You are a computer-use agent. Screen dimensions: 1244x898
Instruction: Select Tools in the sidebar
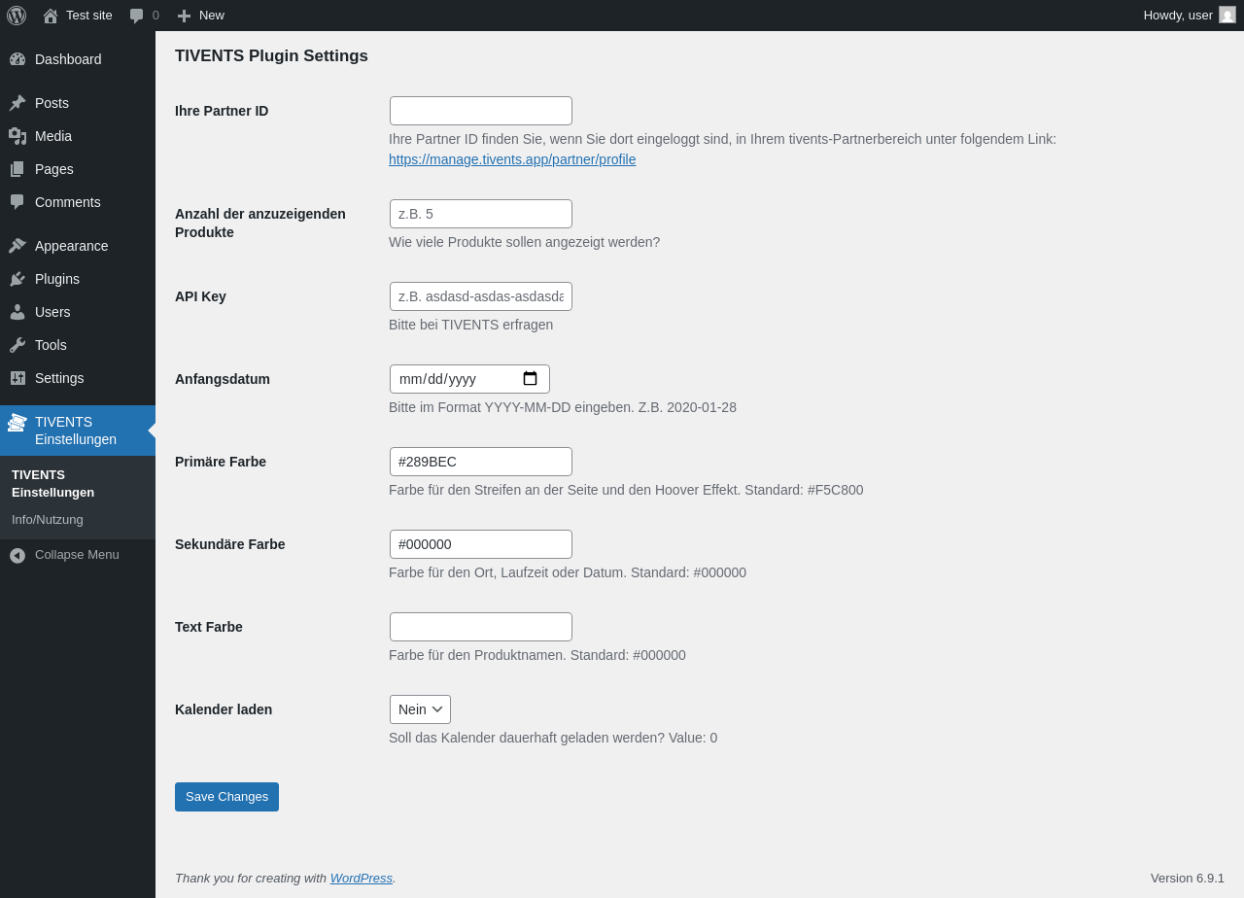[x=78, y=345]
